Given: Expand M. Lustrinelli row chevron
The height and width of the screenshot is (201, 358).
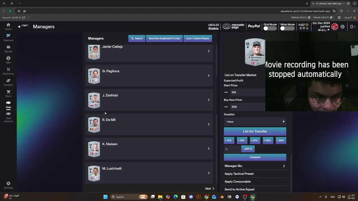Looking at the screenshot, I should [x=209, y=173].
